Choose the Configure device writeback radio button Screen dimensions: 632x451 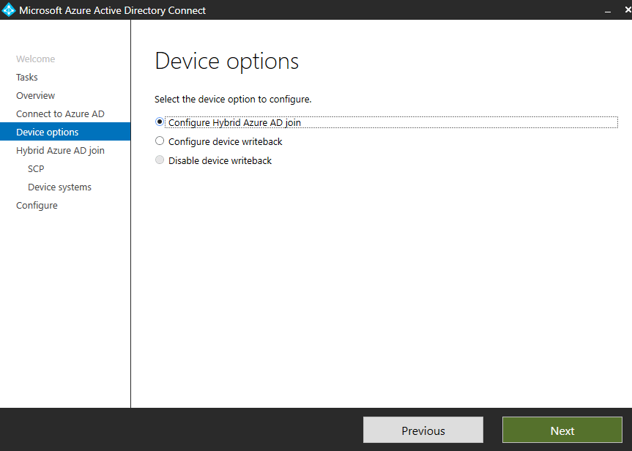coord(160,141)
